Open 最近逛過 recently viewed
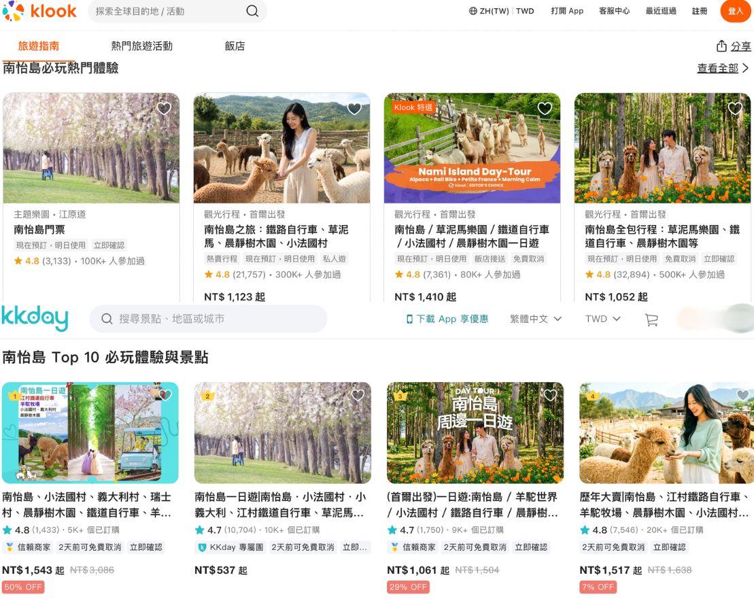The image size is (754, 603). click(661, 11)
